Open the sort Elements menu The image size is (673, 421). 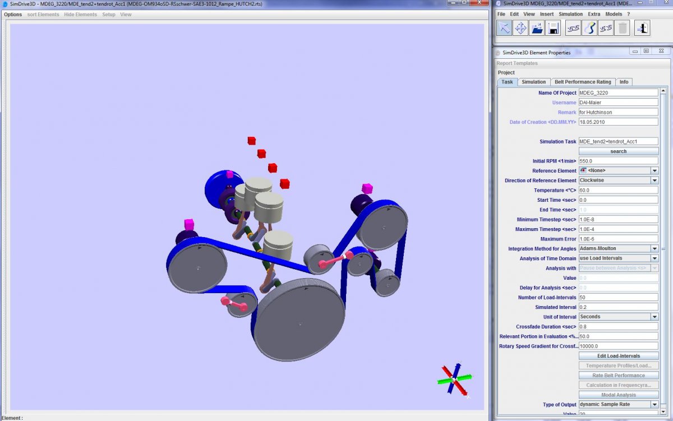[x=43, y=15]
